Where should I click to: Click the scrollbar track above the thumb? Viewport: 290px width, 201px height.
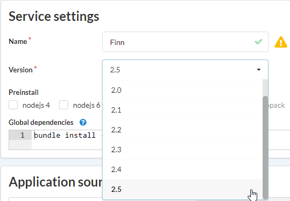(x=265, y=88)
